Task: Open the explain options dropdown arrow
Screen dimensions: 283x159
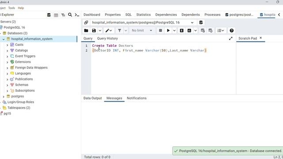Action: (195, 30)
